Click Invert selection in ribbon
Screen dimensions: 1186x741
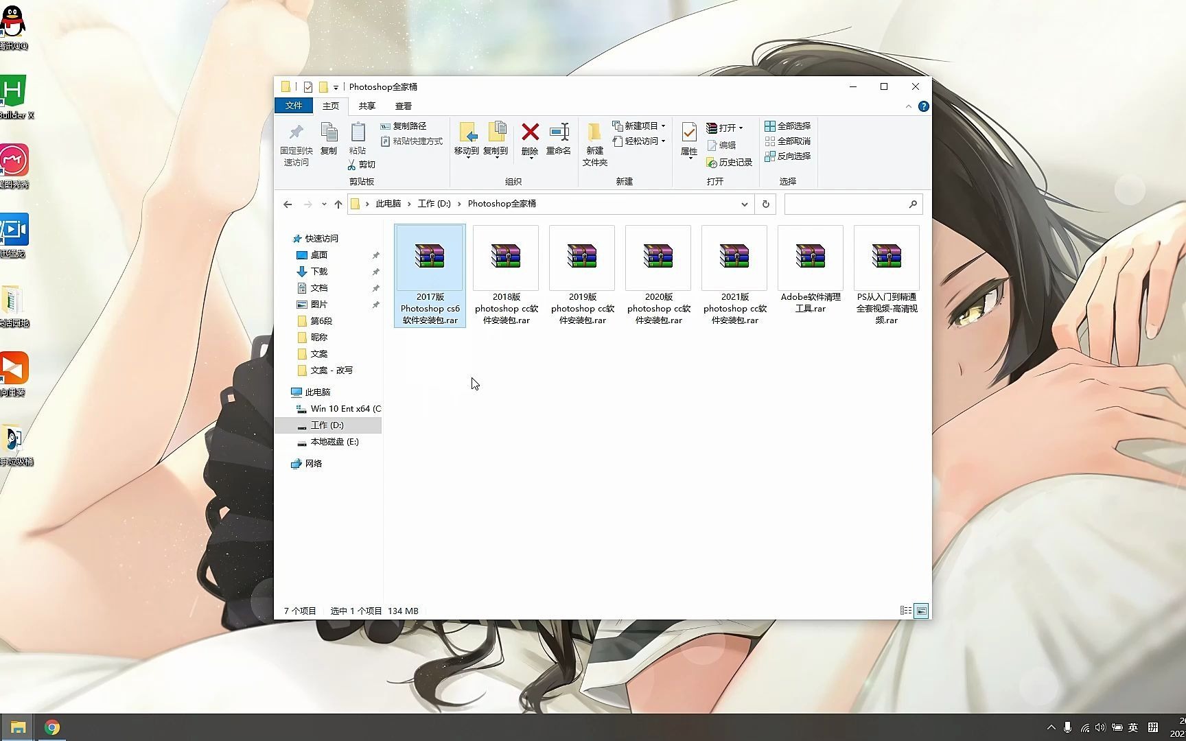pyautogui.click(x=788, y=156)
